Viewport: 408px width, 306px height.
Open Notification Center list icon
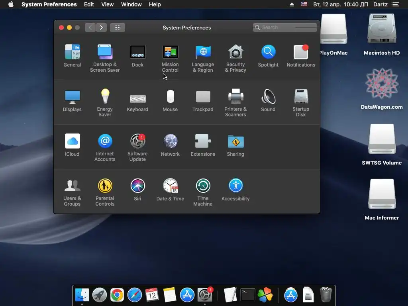tap(395, 4)
